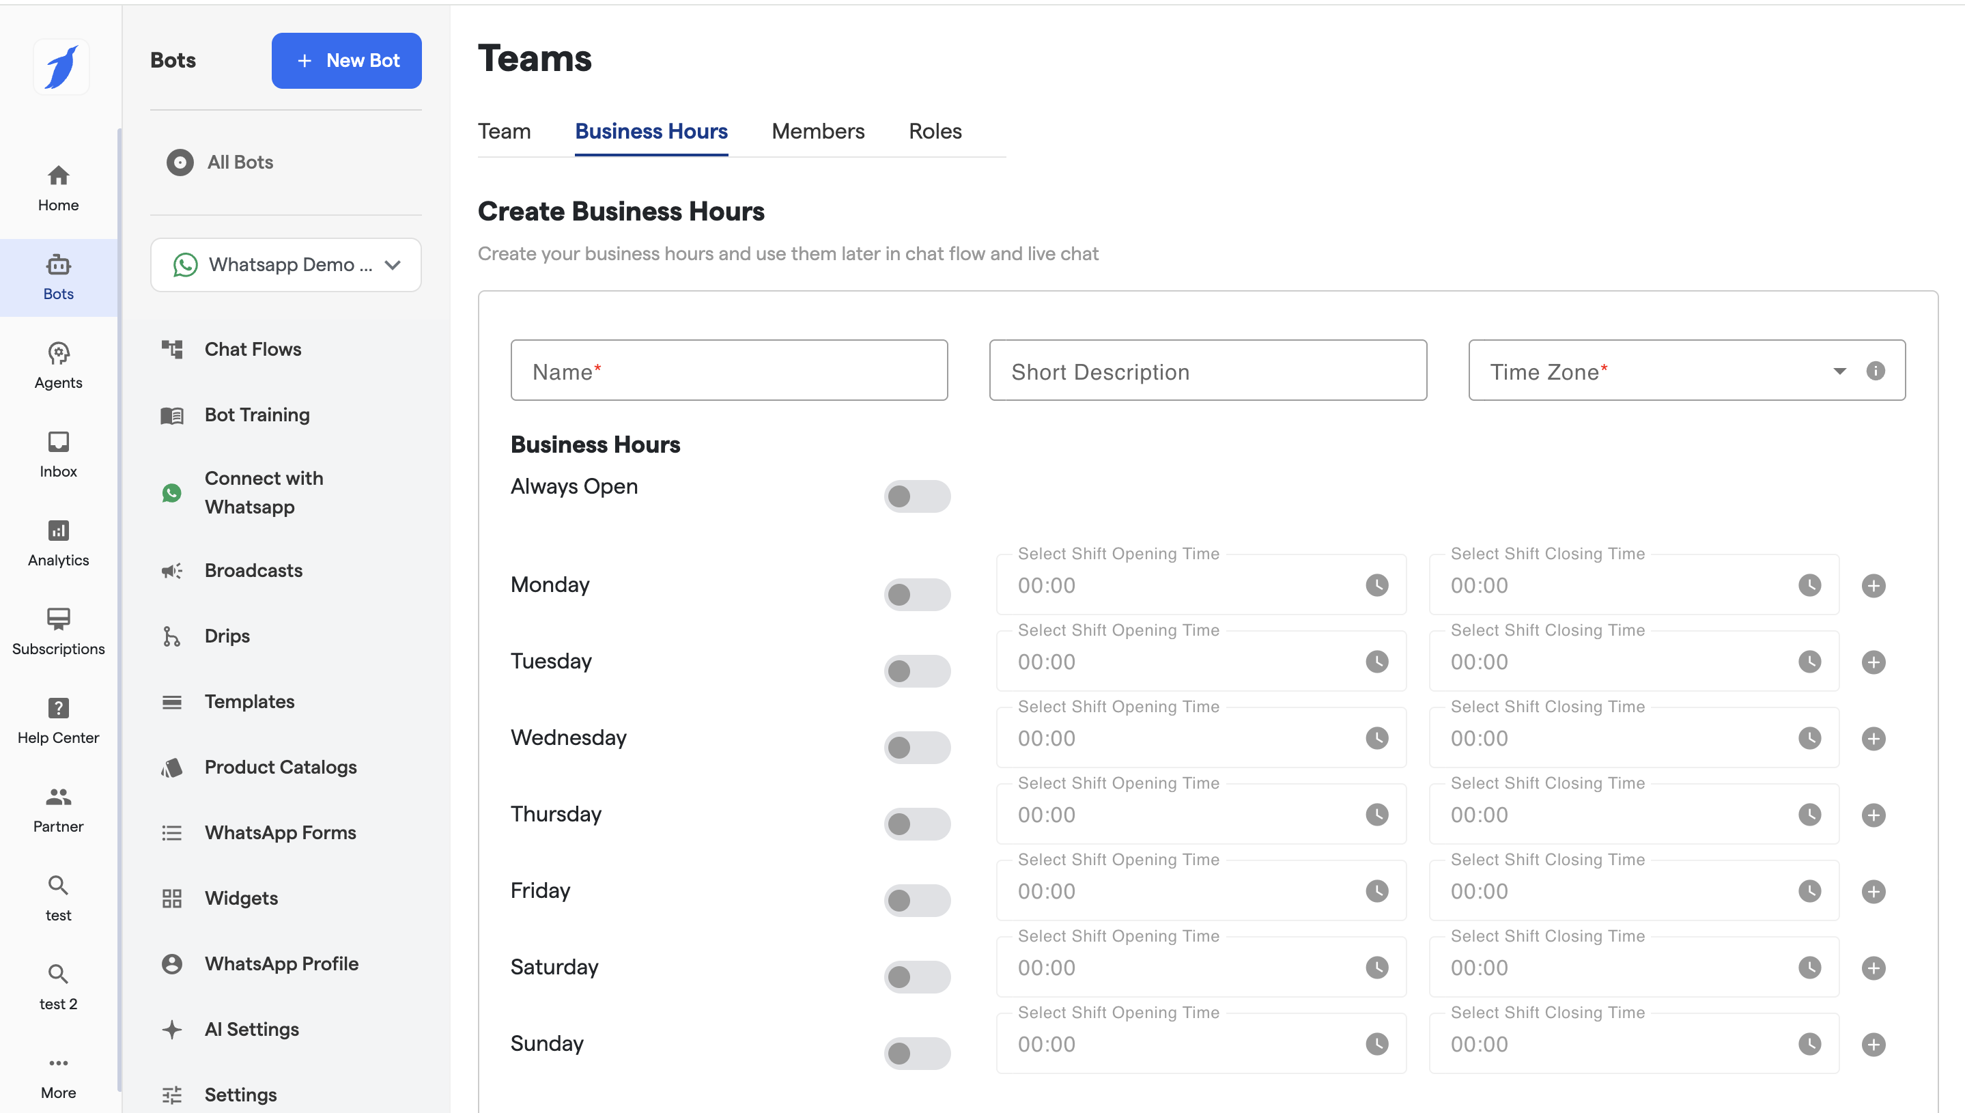The height and width of the screenshot is (1113, 1965).
Task: Open the Whatsapp Demo bot selector
Action: pos(286,264)
